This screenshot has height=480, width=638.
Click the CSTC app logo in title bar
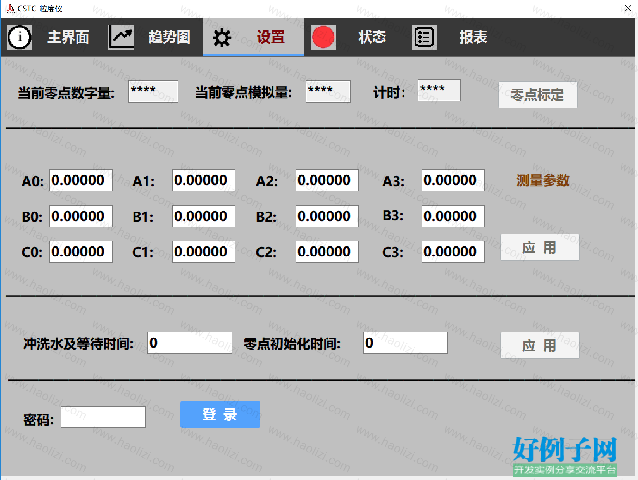click(10, 9)
